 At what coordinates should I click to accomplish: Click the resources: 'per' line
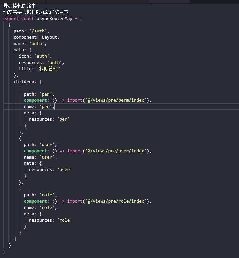click(x=49, y=119)
